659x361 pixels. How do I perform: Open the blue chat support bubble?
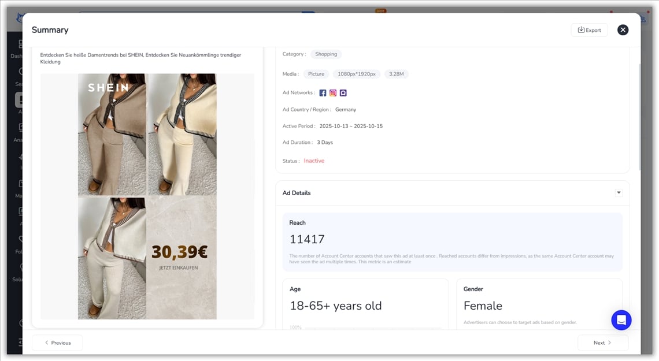click(621, 319)
